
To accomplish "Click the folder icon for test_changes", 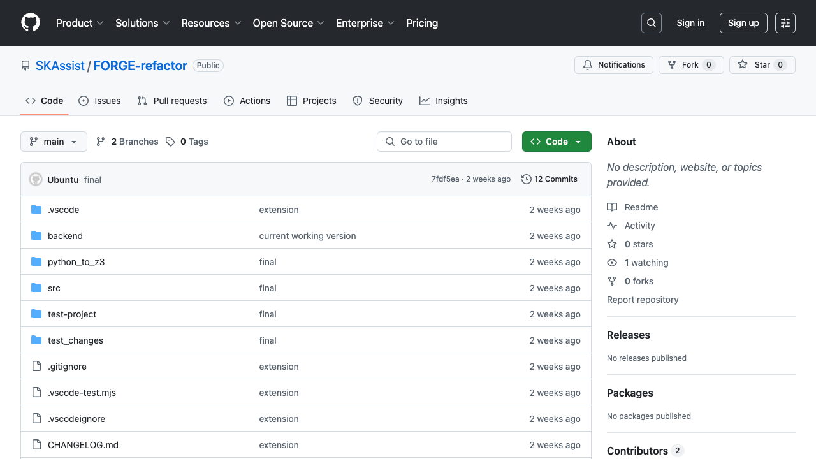I will click(x=36, y=340).
